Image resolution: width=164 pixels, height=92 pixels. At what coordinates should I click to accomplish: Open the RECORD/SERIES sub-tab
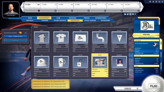pos(105,20)
